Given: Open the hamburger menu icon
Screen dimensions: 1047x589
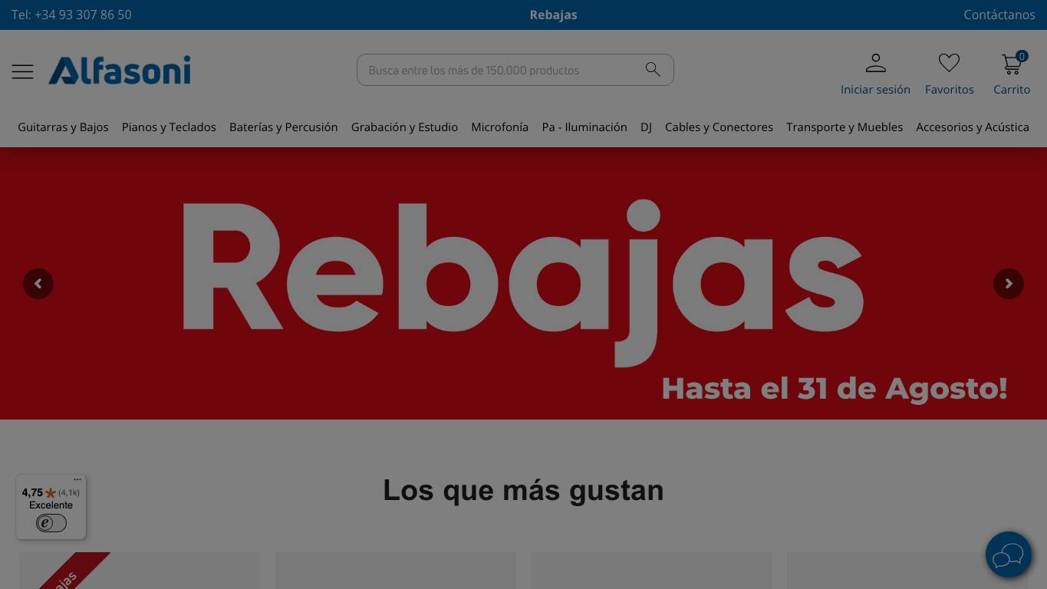Looking at the screenshot, I should [x=22, y=71].
